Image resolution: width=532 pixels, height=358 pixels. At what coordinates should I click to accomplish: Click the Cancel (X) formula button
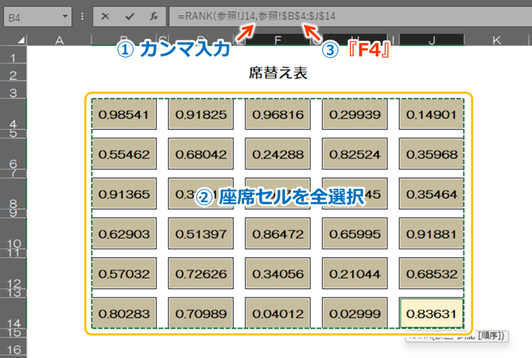105,16
